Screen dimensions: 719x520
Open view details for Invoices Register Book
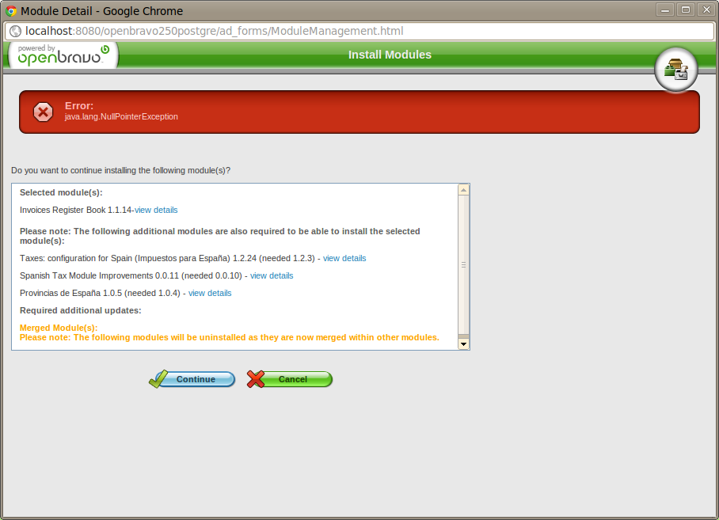click(156, 210)
